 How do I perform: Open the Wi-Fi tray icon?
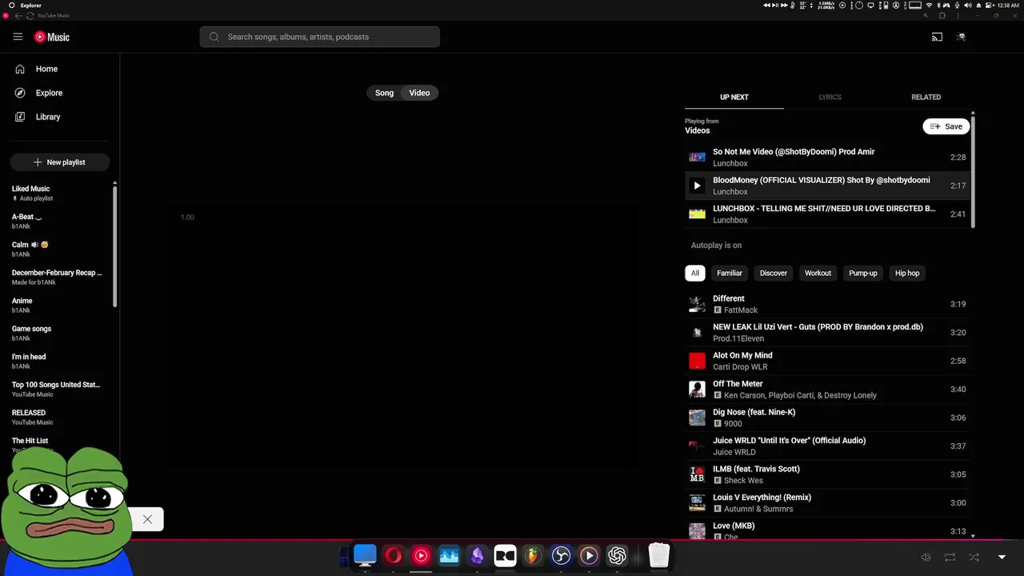pos(929,5)
